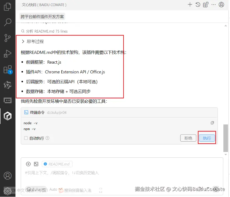Open the Run and Debug view

pos(7,54)
